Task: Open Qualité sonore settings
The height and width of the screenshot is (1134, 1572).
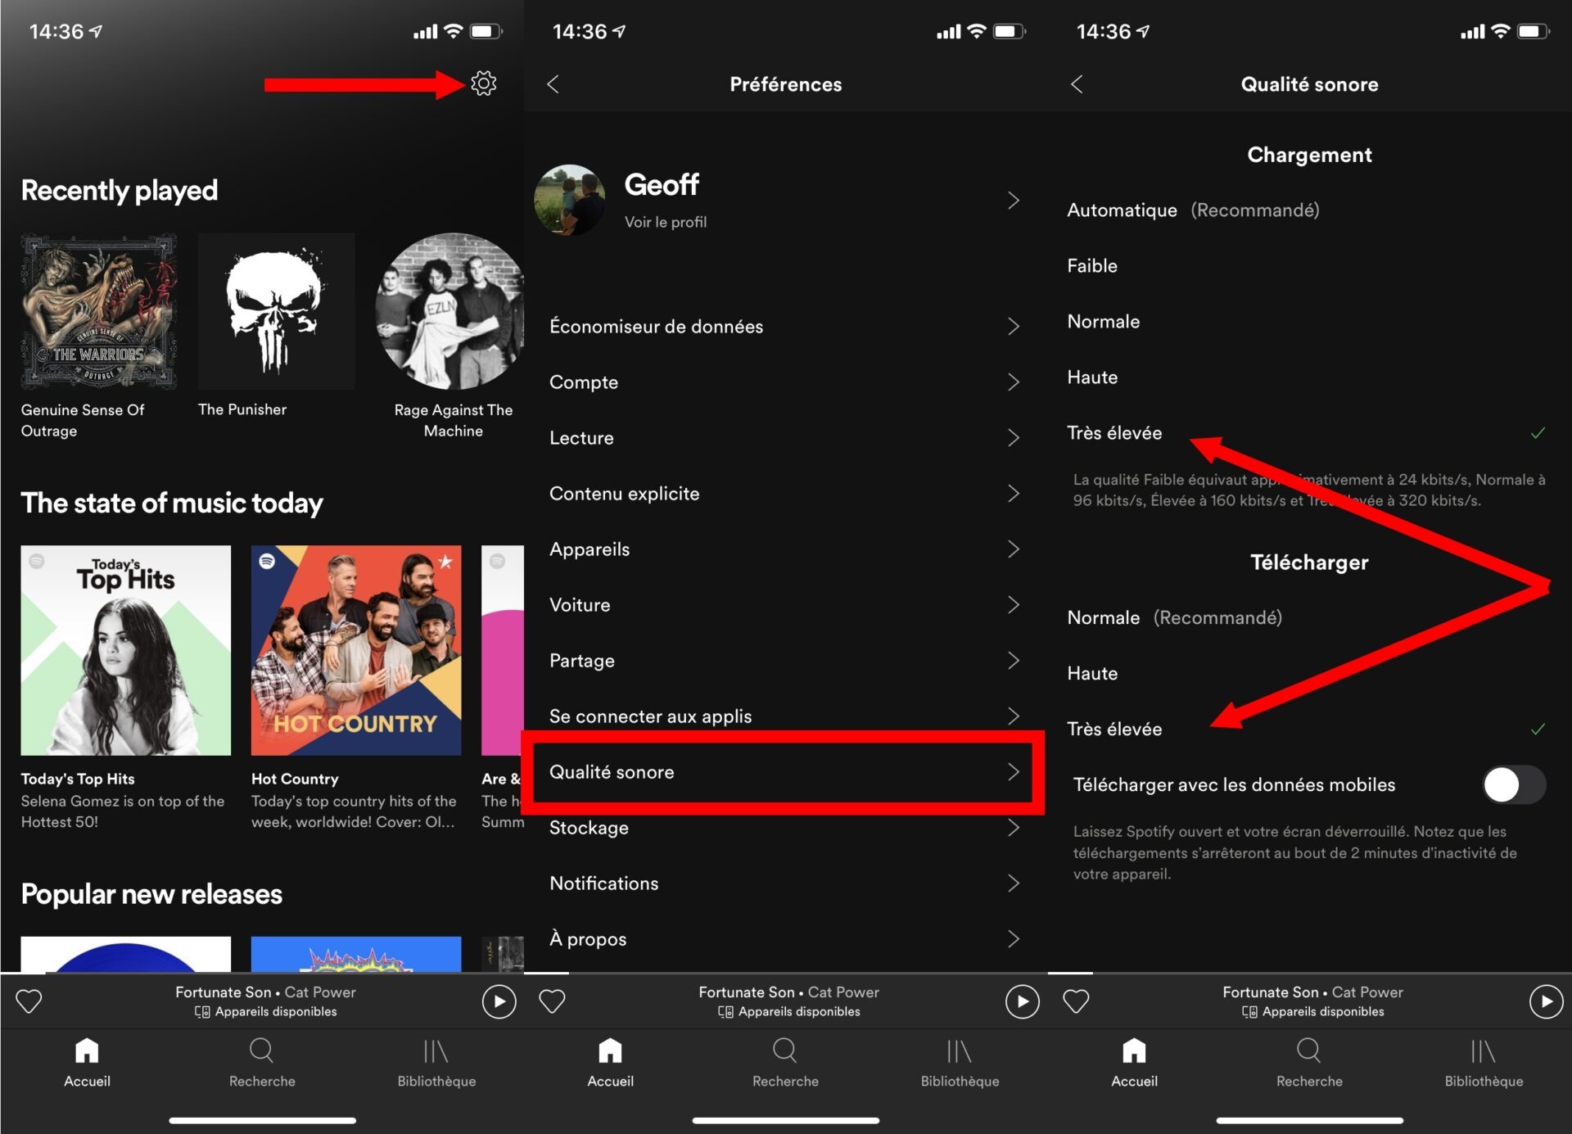Action: (x=785, y=772)
